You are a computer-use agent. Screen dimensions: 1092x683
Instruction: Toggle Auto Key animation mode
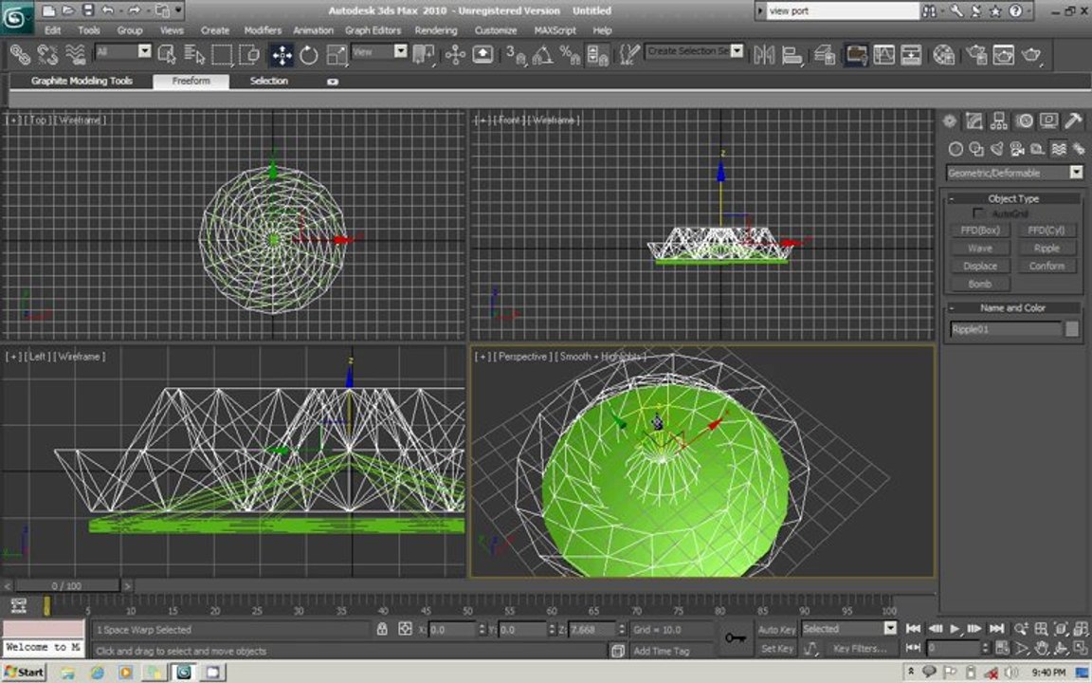(x=776, y=629)
